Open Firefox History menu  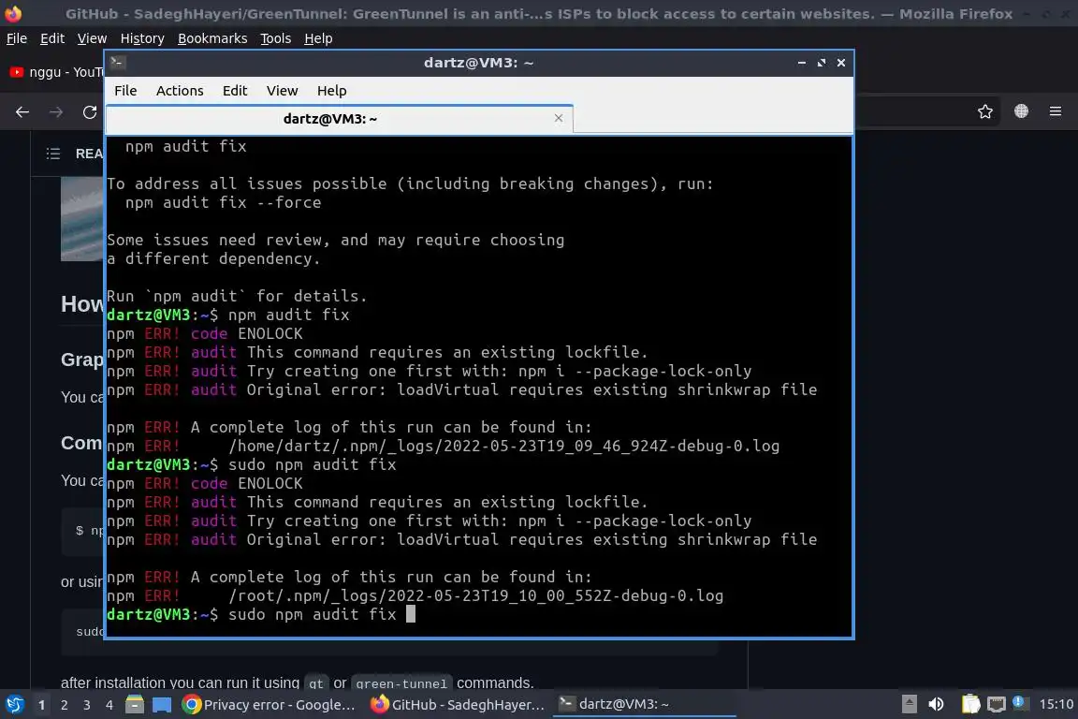coord(142,38)
